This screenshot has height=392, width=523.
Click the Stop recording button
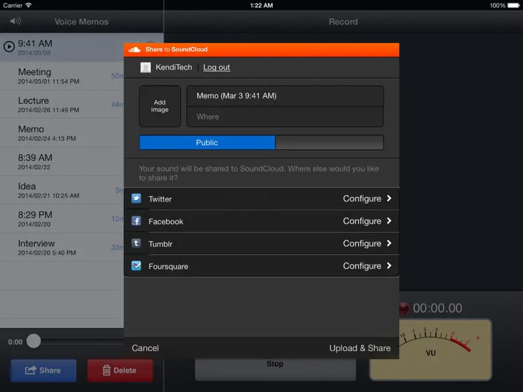(x=276, y=369)
